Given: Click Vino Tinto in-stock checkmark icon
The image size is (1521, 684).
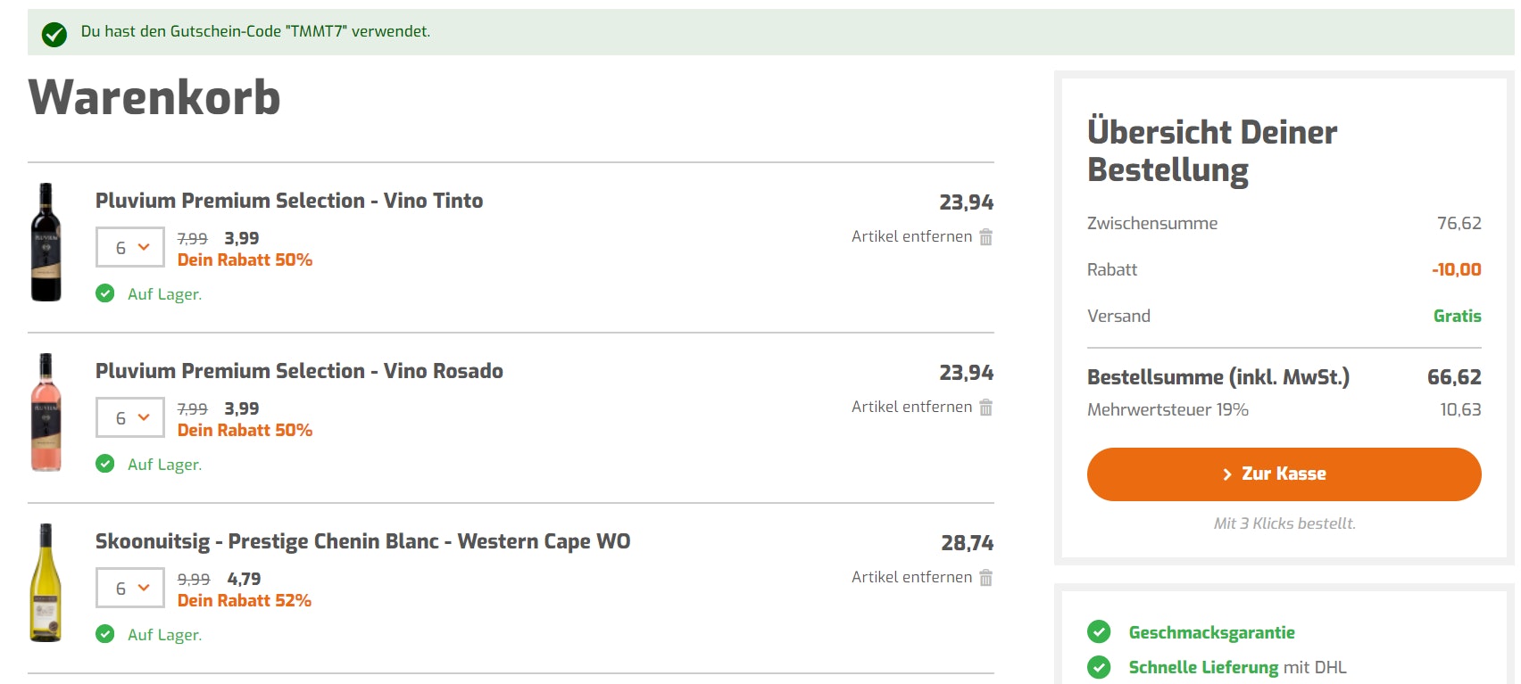Looking at the screenshot, I should [105, 293].
